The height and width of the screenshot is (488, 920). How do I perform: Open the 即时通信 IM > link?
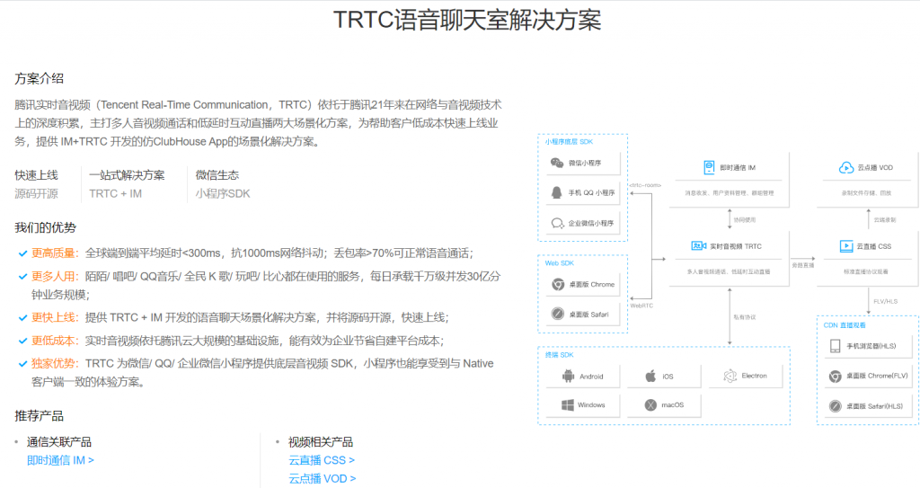60,460
